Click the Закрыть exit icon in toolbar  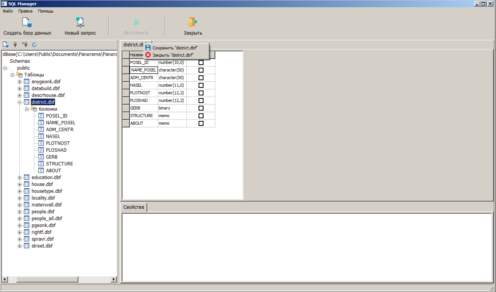(192, 23)
